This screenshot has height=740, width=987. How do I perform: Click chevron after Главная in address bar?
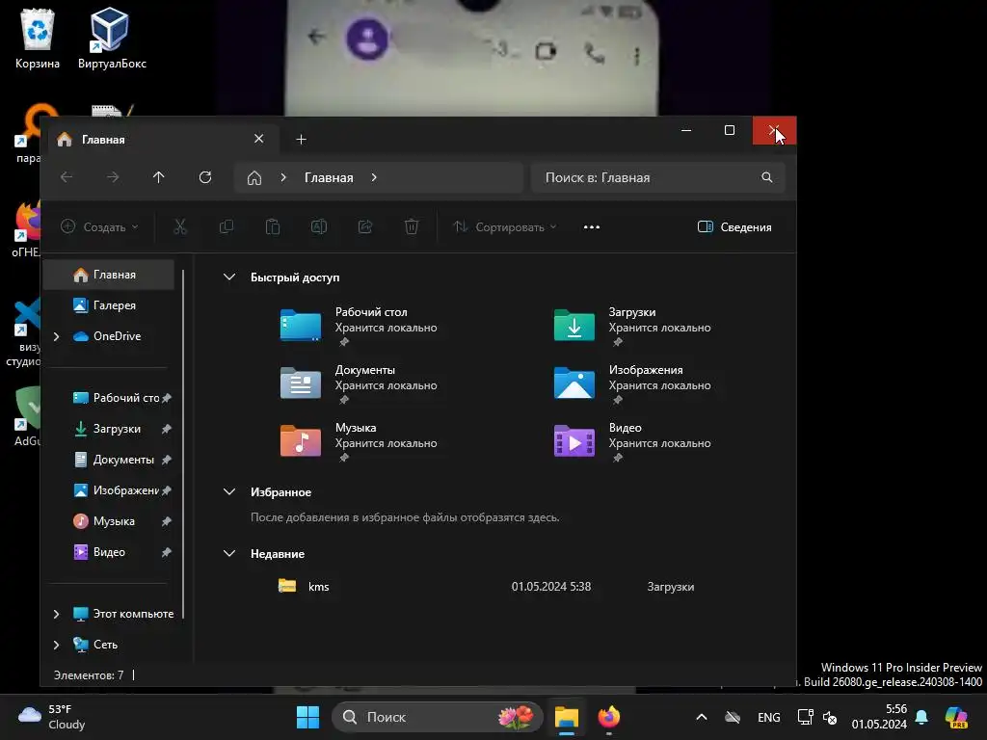[374, 177]
